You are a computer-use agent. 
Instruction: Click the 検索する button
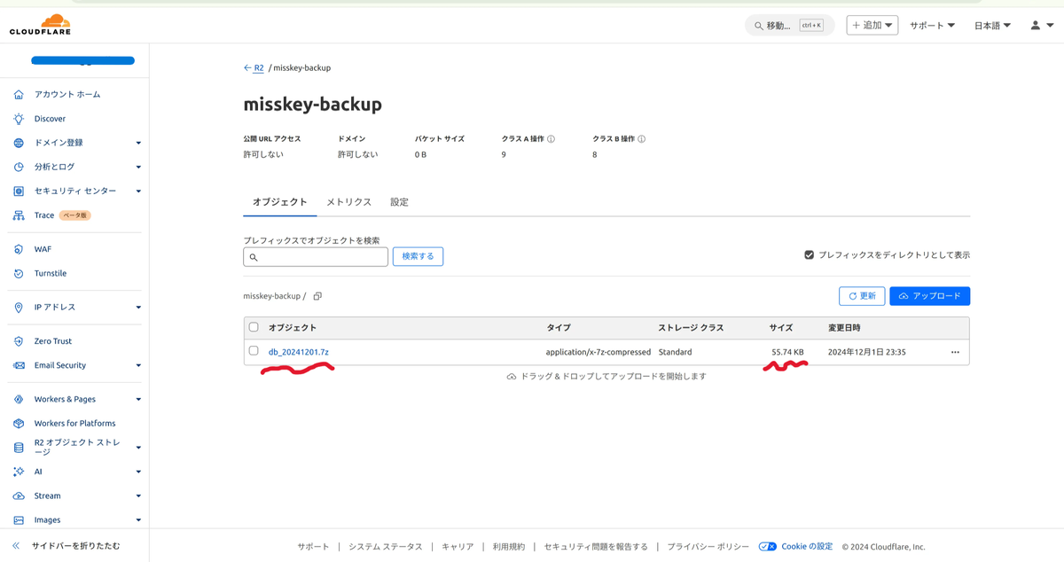click(x=418, y=256)
